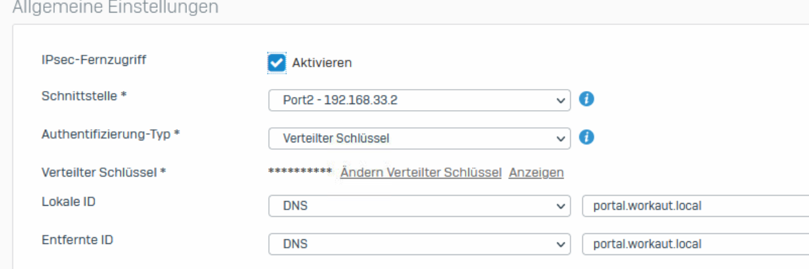Click the Lokale ID value text field
Screen dimensions: 809x269
tap(695, 206)
